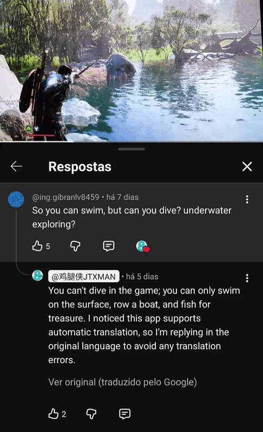Reply to @ing.gibranlv8459's comment
The image size is (263, 432).
click(x=109, y=246)
